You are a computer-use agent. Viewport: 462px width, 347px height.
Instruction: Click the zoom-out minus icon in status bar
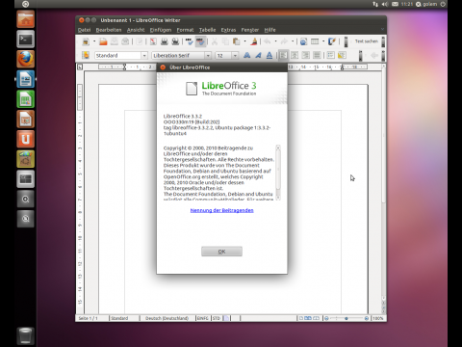coord(326,318)
